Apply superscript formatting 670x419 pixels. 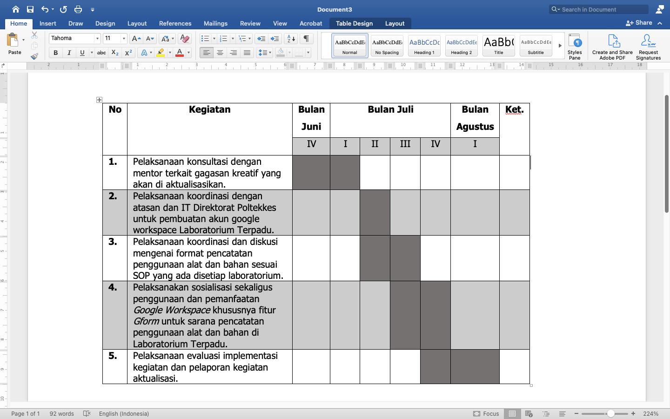pyautogui.click(x=128, y=53)
